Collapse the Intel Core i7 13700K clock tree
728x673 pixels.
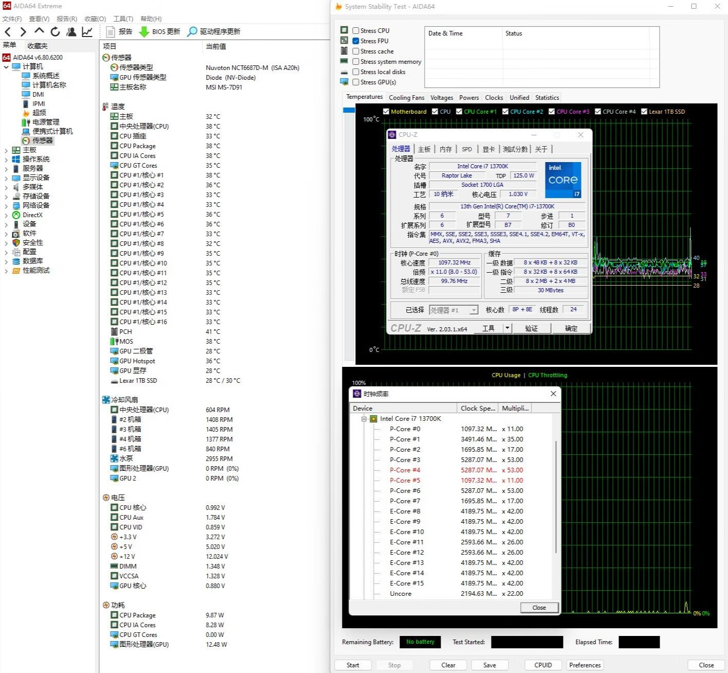[364, 419]
